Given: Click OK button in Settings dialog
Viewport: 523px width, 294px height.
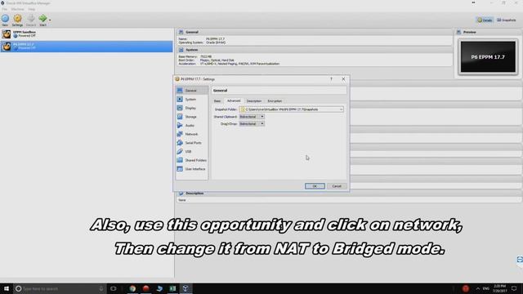Looking at the screenshot, I should tap(315, 186).
